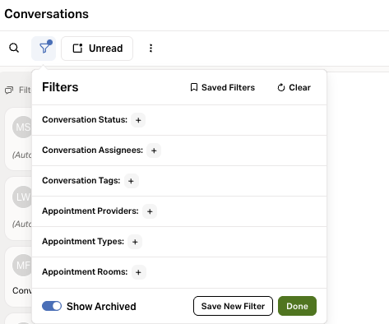Open the conversation search magnifier
The width and height of the screenshot is (389, 324).
click(14, 48)
